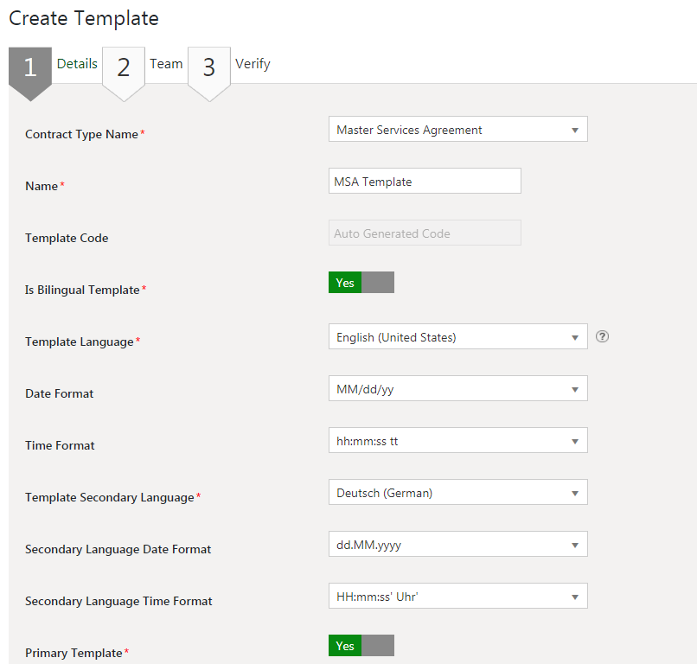Image resolution: width=697 pixels, height=664 pixels.
Task: Open the Template Secondary Language dropdown
Action: click(x=457, y=493)
